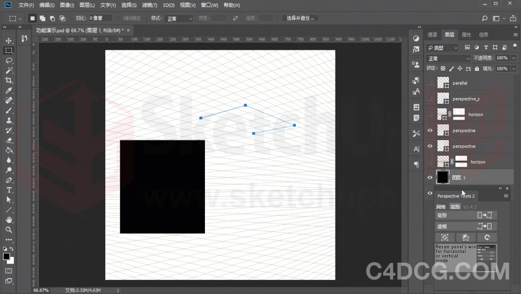Switch to the 通道 tab
This screenshot has width=521, height=294.
tap(432, 34)
